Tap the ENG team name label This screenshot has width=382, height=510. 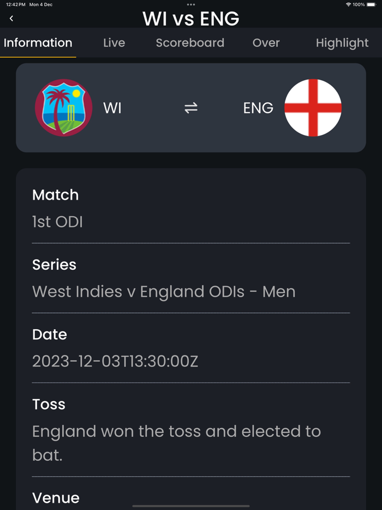click(258, 108)
